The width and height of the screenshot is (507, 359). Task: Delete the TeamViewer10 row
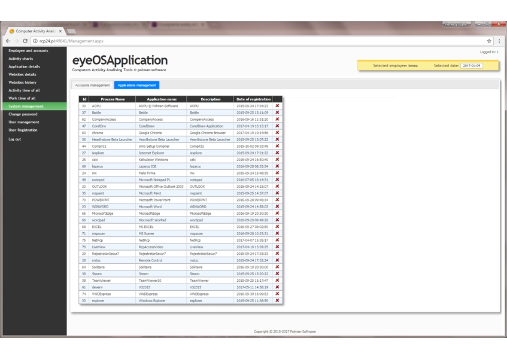[x=277, y=281]
